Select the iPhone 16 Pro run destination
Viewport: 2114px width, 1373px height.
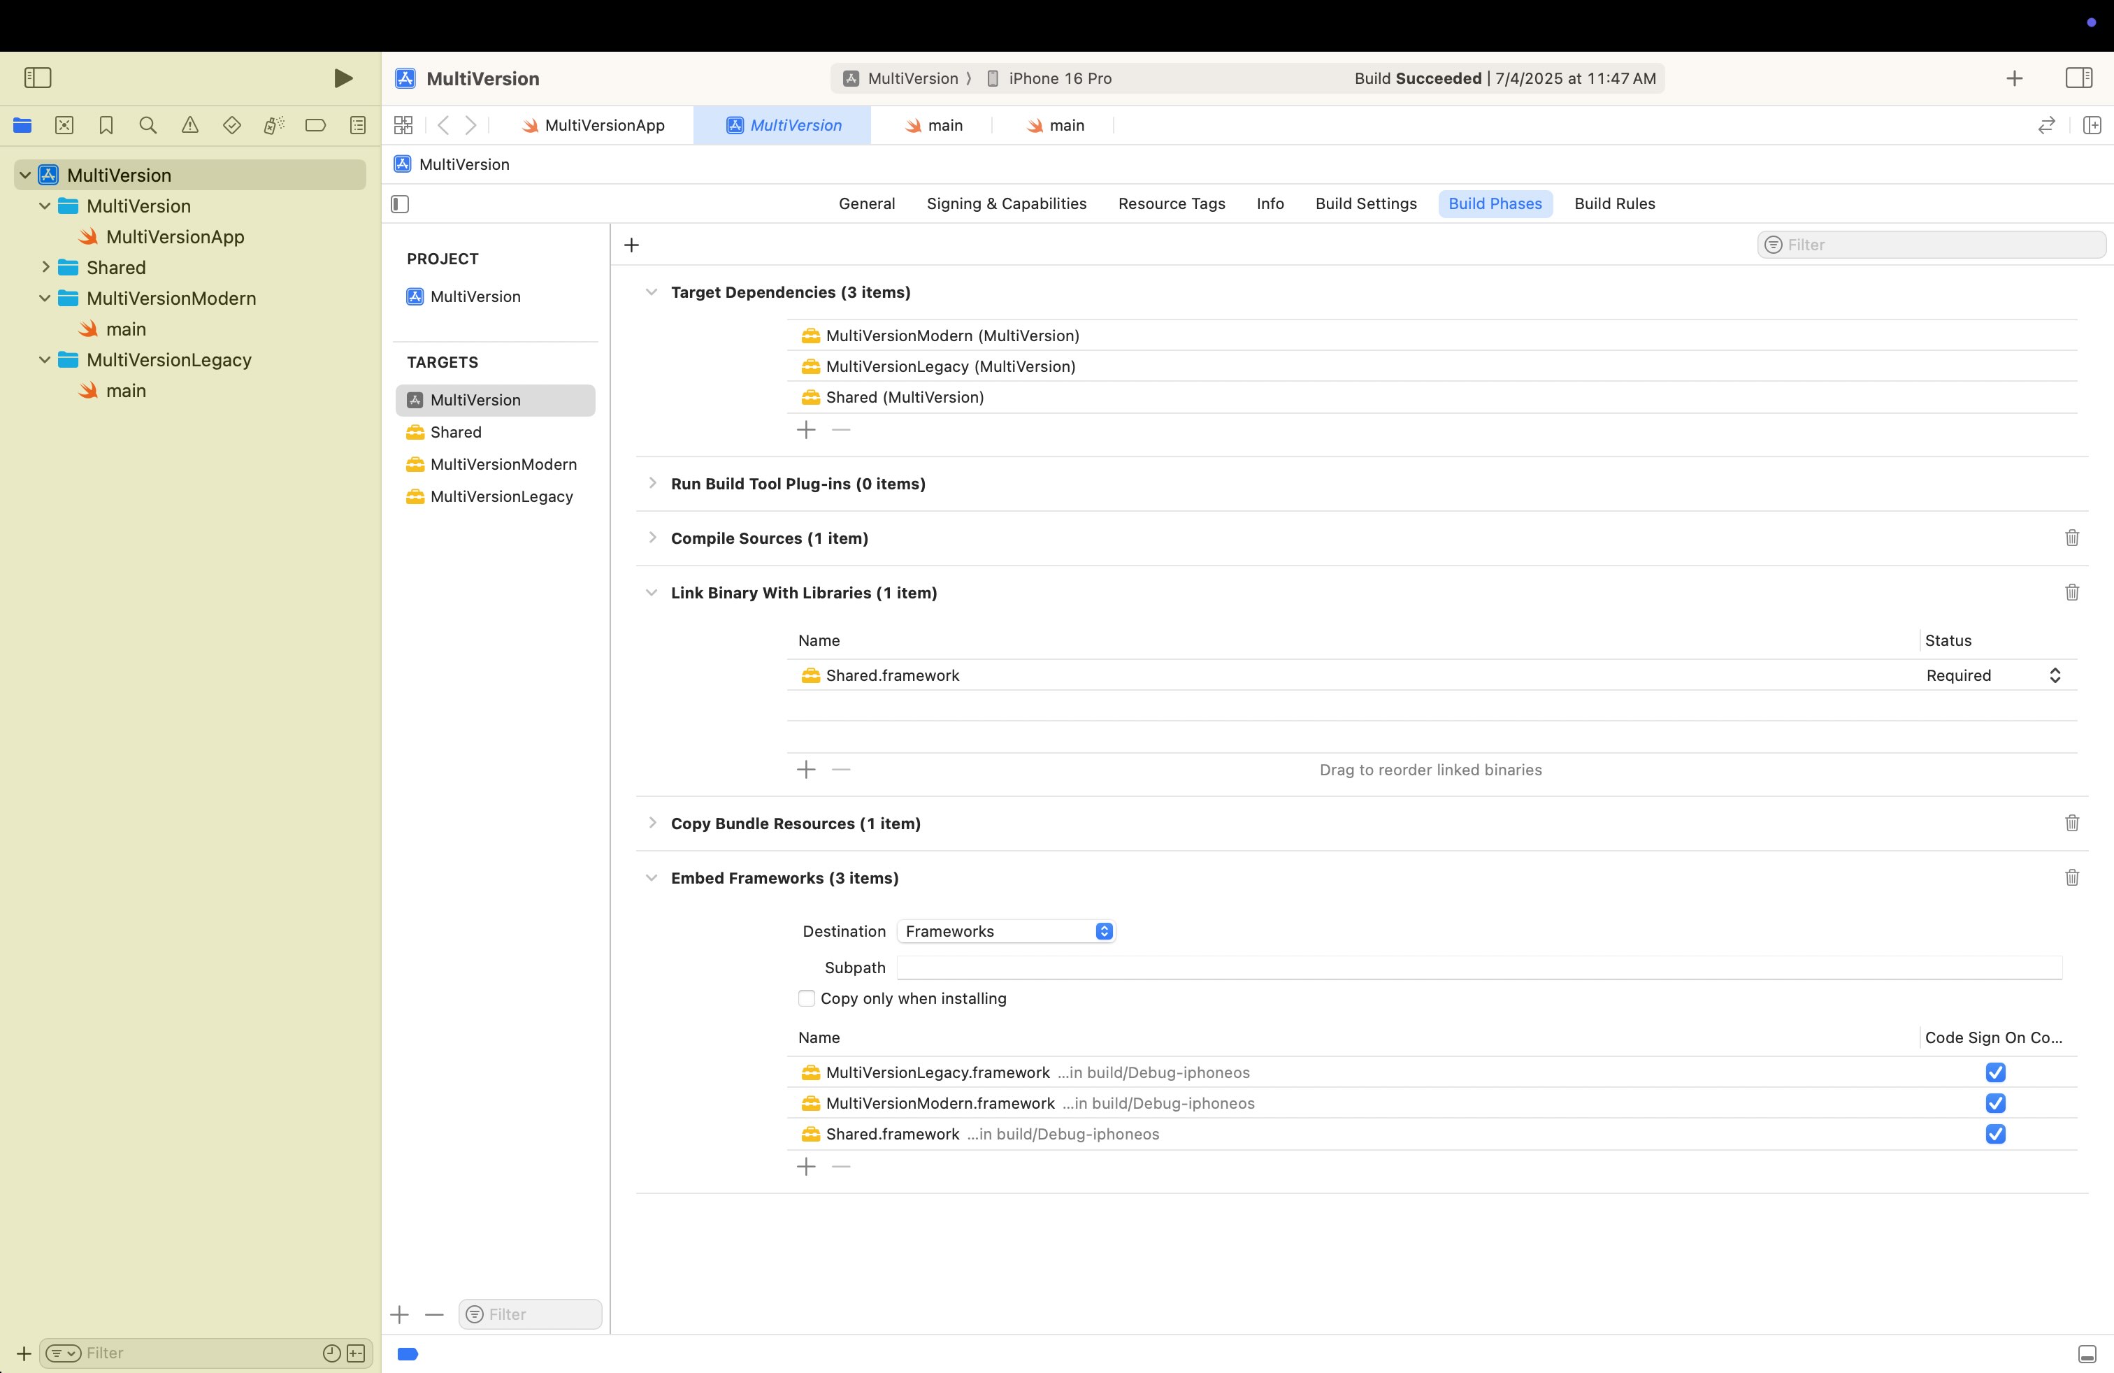[x=1049, y=78]
